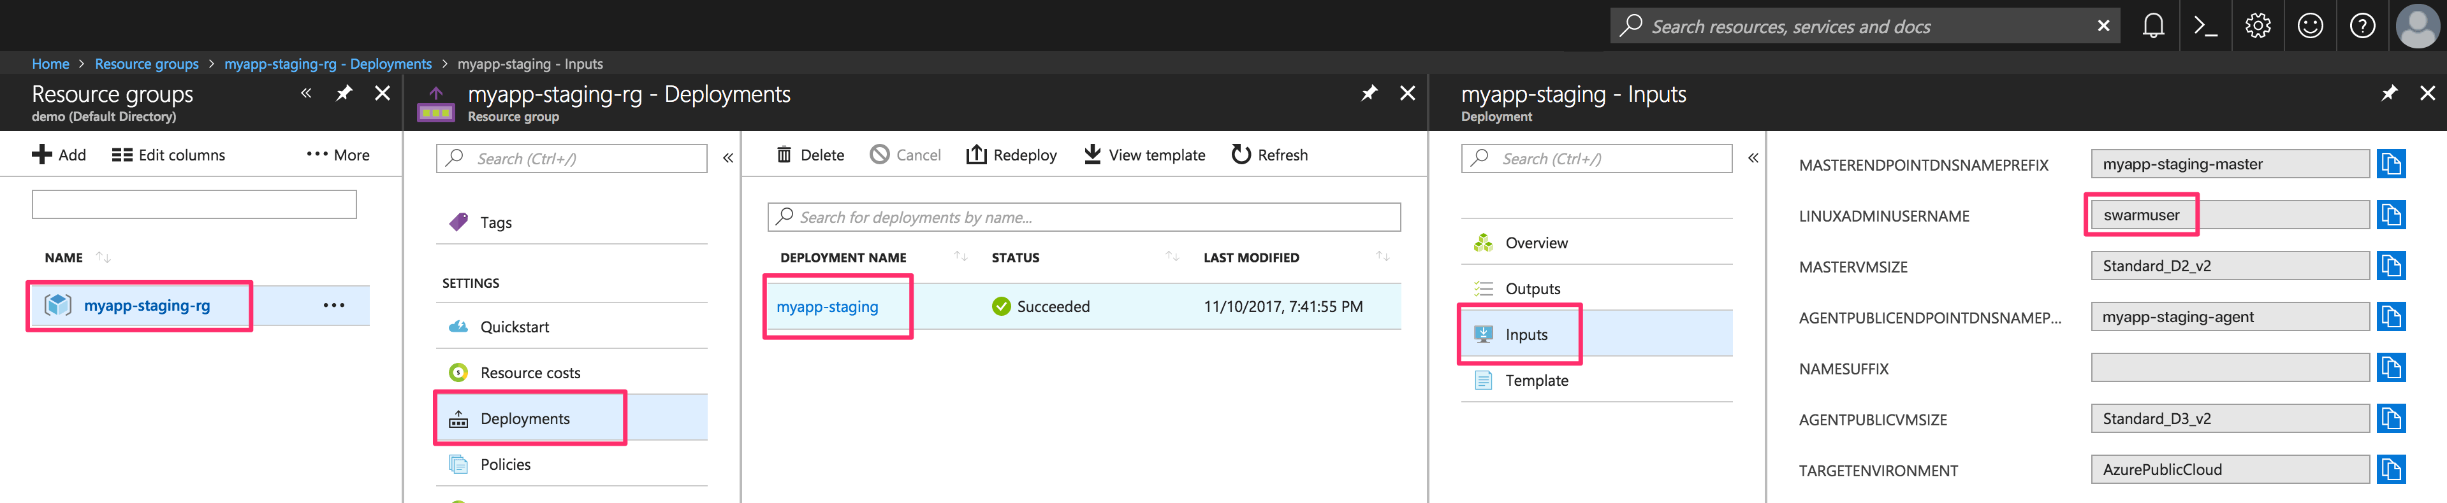This screenshot has width=2447, height=503.
Task: Open the user account avatar
Action: click(x=2418, y=25)
